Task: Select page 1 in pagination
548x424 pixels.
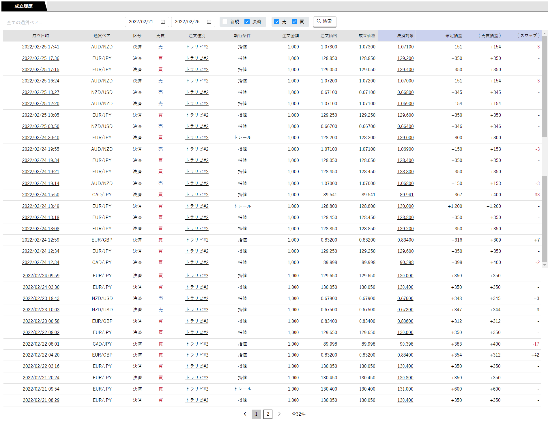Action: click(256, 414)
